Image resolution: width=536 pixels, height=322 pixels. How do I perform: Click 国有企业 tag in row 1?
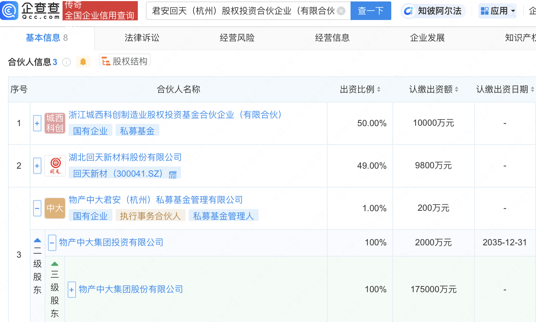pyautogui.click(x=90, y=131)
